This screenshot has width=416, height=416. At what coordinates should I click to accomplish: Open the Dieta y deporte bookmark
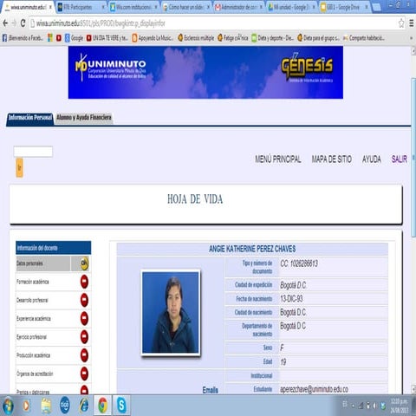pyautogui.click(x=272, y=38)
